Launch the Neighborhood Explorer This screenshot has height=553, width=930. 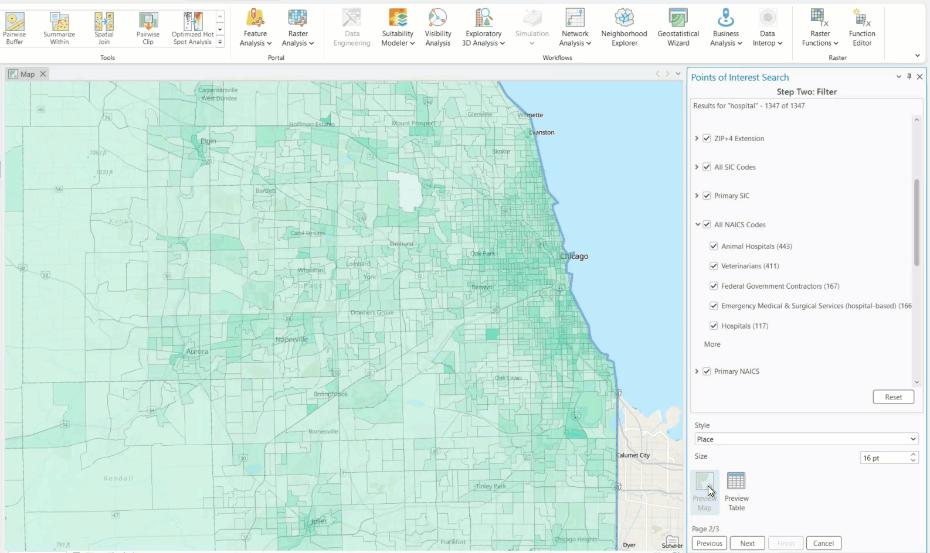point(624,28)
